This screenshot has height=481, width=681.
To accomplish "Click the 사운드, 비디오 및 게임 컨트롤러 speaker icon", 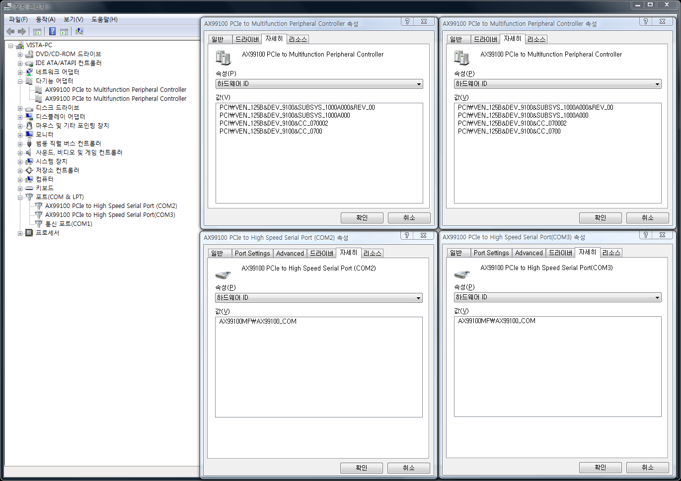I will [x=29, y=152].
